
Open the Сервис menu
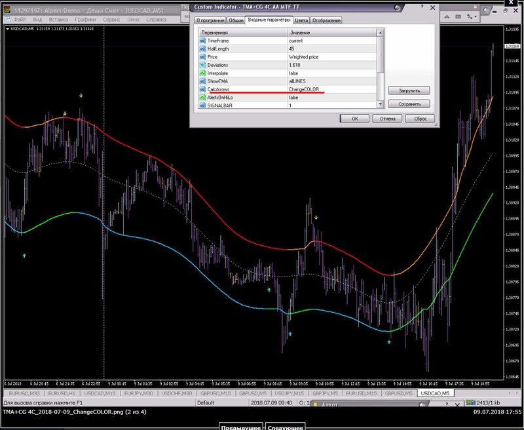point(111,20)
